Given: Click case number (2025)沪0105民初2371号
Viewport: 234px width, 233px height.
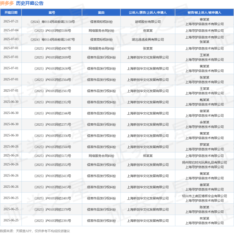Looking at the screenshot, I should (x=53, y=125).
